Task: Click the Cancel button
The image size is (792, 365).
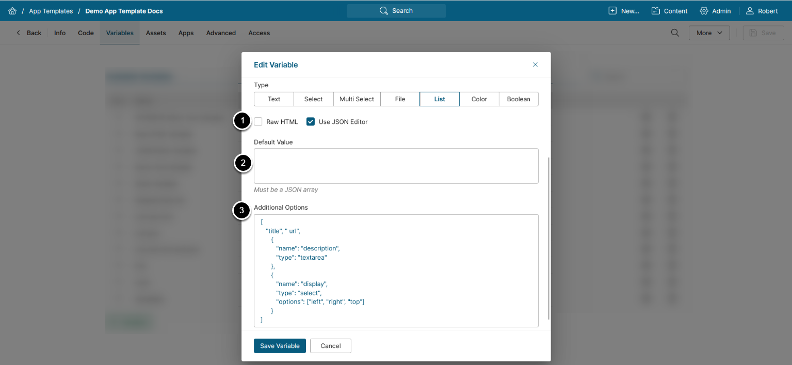Action: [331, 346]
